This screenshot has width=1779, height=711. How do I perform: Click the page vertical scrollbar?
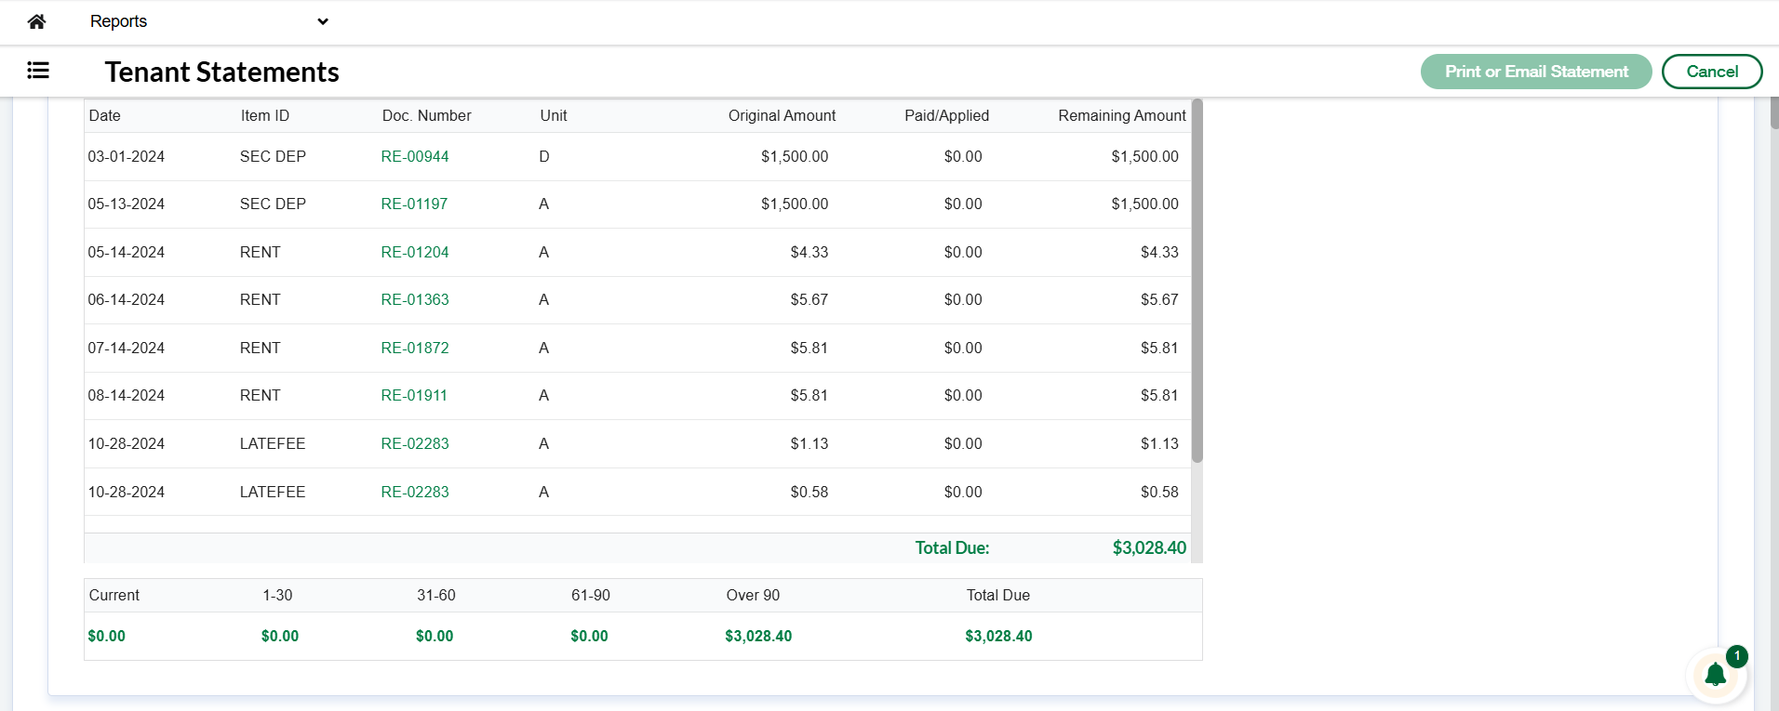(1774, 113)
